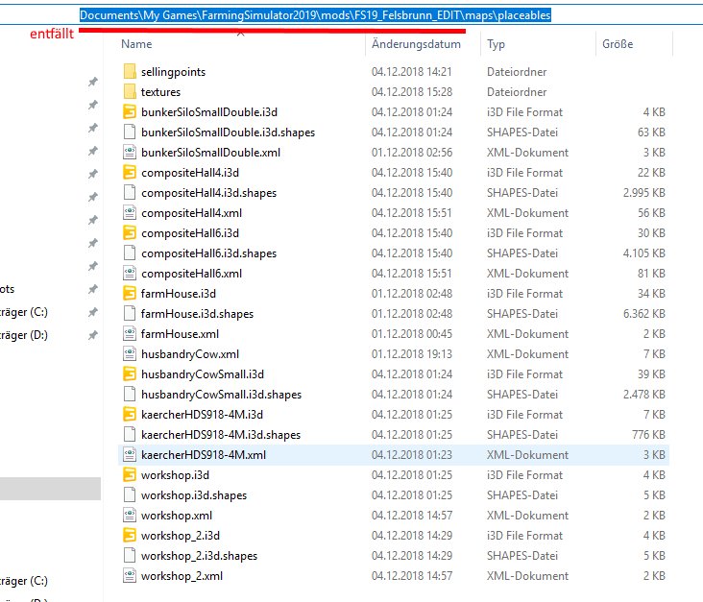
Task: Sort files by the Typ column
Action: point(496,44)
